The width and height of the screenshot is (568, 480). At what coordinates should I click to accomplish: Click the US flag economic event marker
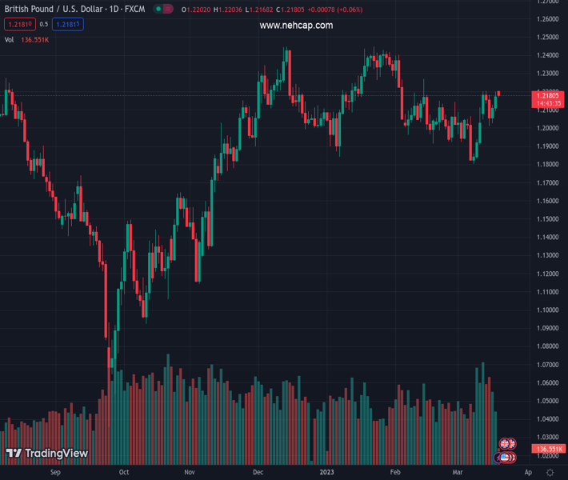tap(506, 457)
